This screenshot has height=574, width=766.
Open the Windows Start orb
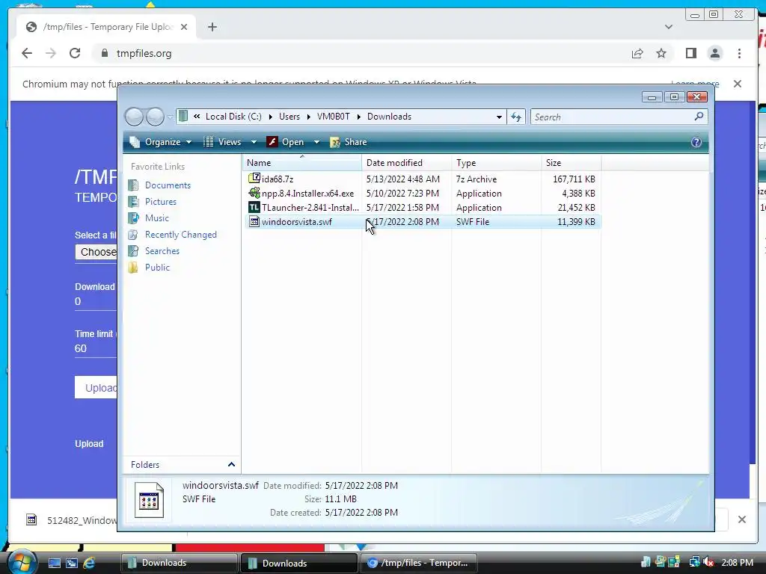coord(21,561)
